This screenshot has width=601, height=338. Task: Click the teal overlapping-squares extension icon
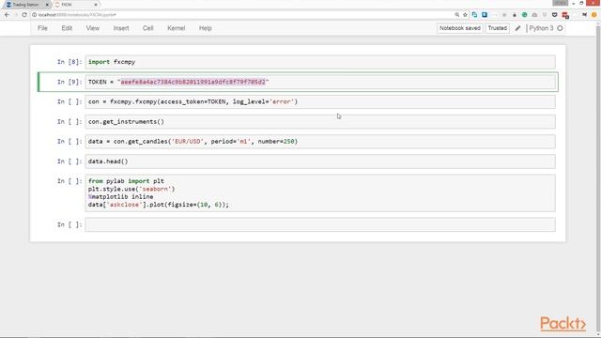point(474,15)
